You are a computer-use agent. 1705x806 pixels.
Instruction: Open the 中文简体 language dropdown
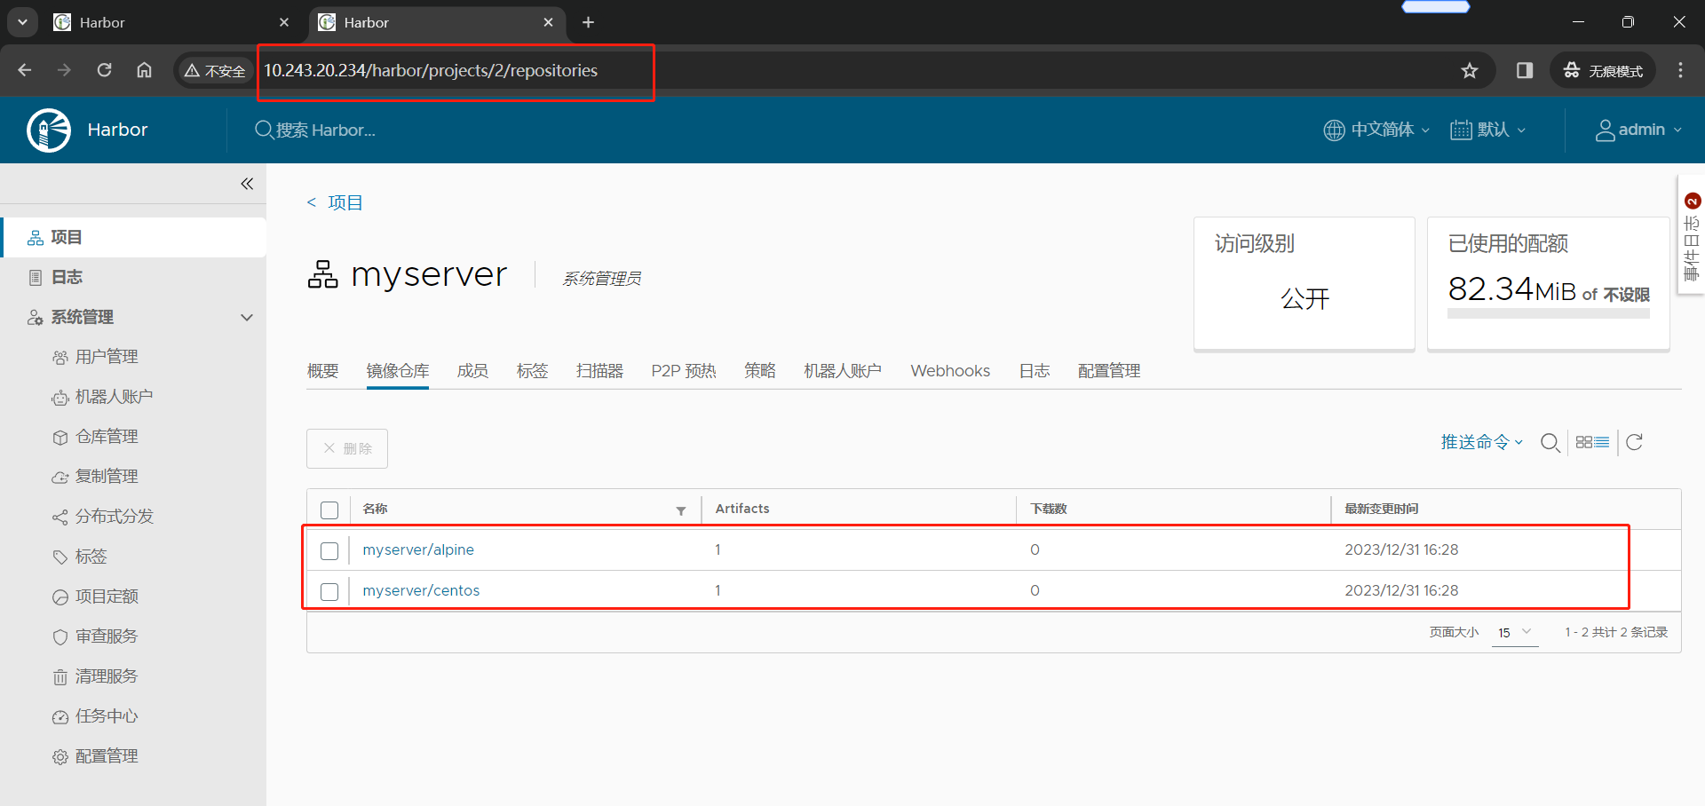click(x=1376, y=130)
